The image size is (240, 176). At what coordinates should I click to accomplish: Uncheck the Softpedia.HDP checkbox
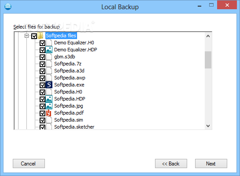pyautogui.click(x=42, y=99)
